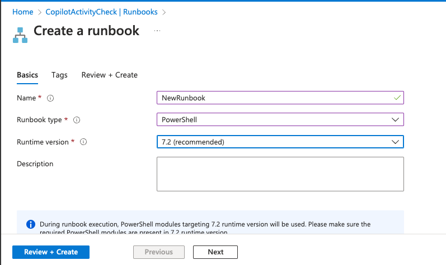This screenshot has width=446, height=265.
Task: Click the info icon next to Name
Action: [x=50, y=98]
